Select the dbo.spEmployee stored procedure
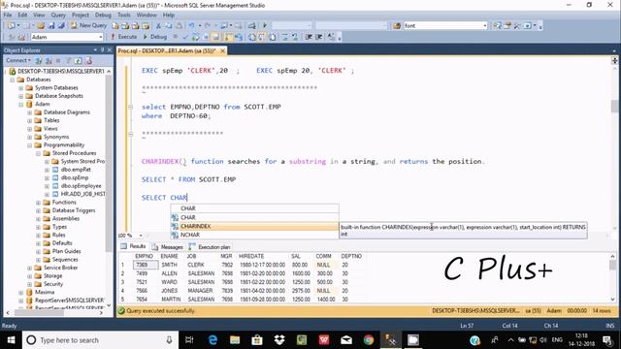 point(82,186)
